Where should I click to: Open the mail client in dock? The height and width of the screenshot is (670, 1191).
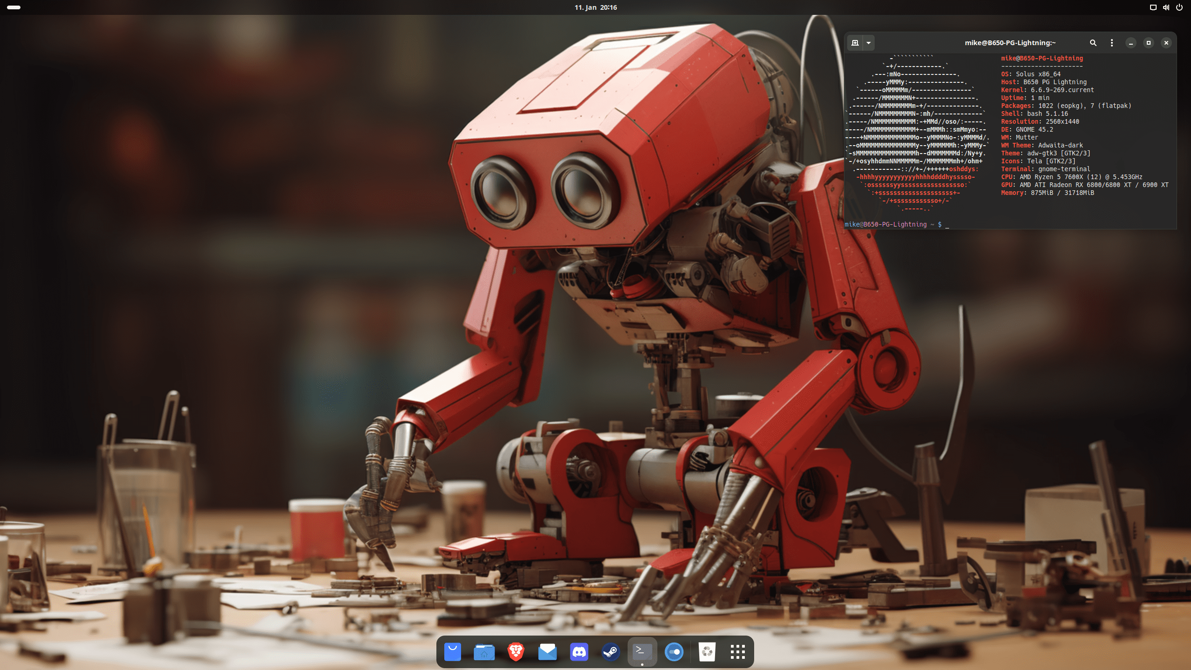[x=547, y=652]
